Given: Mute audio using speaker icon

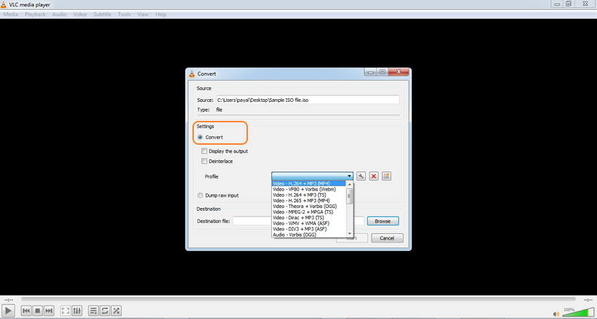Looking at the screenshot, I should [x=556, y=314].
